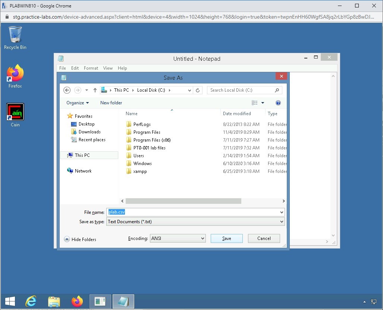Collapse the dialog with Hide Folders
This screenshot has height=310, width=383.
pyautogui.click(x=80, y=239)
